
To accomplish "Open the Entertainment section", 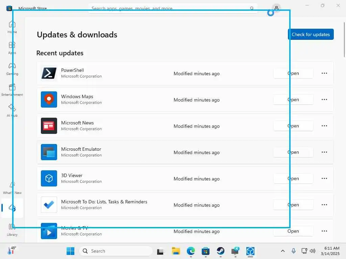I will click(12, 90).
